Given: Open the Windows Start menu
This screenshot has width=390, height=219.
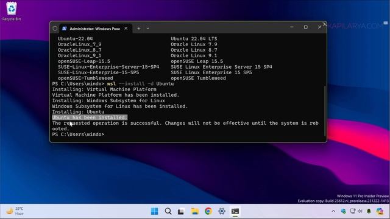Looking at the screenshot, I should (154, 211).
